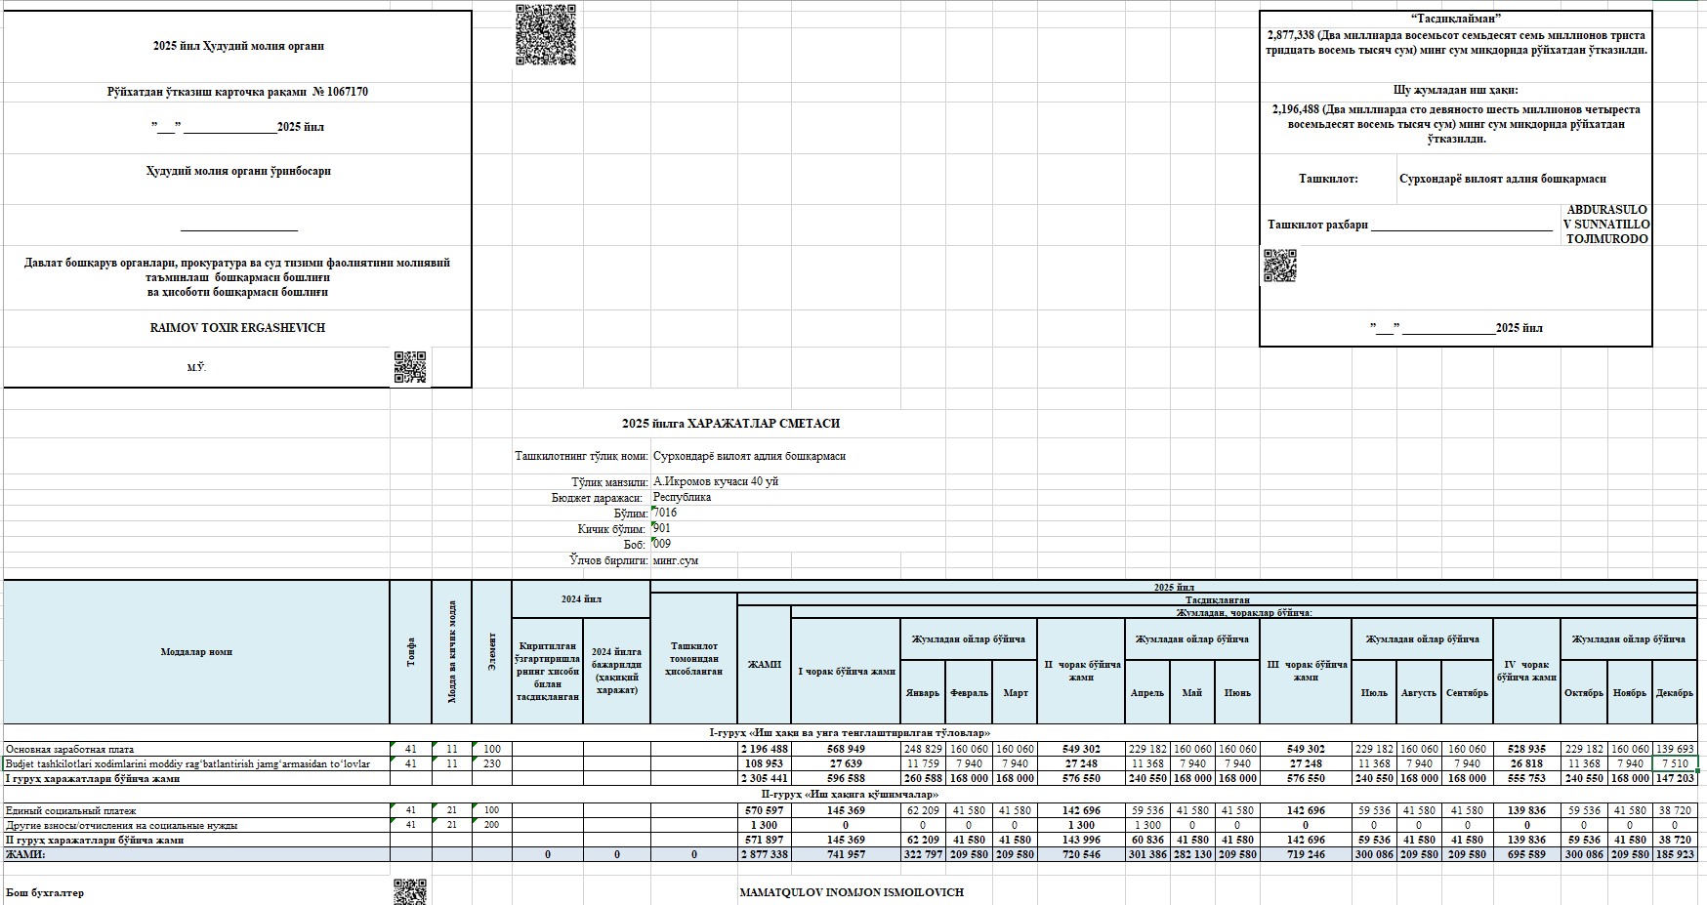This screenshot has width=1707, height=905.
Task: Click the QR code at top center of sheet
Action: point(545,34)
